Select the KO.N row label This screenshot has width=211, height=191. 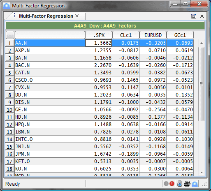click(x=50, y=169)
